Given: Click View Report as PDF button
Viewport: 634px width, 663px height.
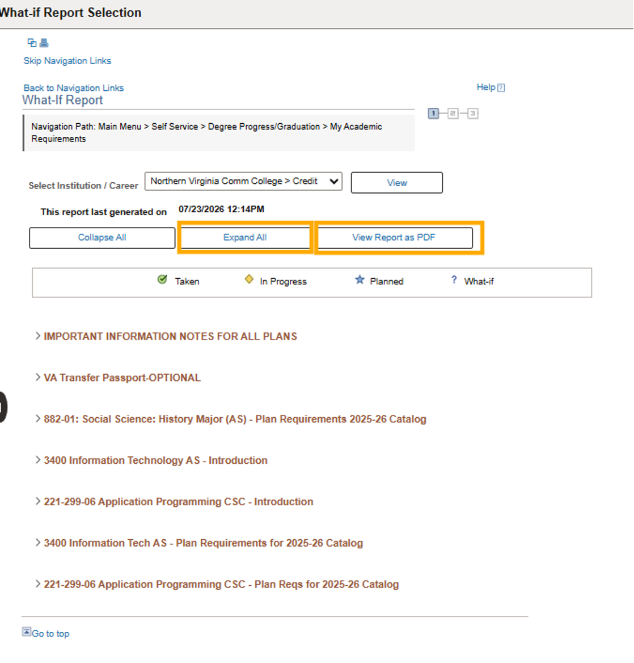Looking at the screenshot, I should 394,238.
